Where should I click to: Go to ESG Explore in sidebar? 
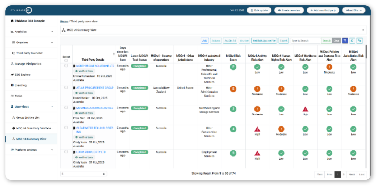(22, 75)
